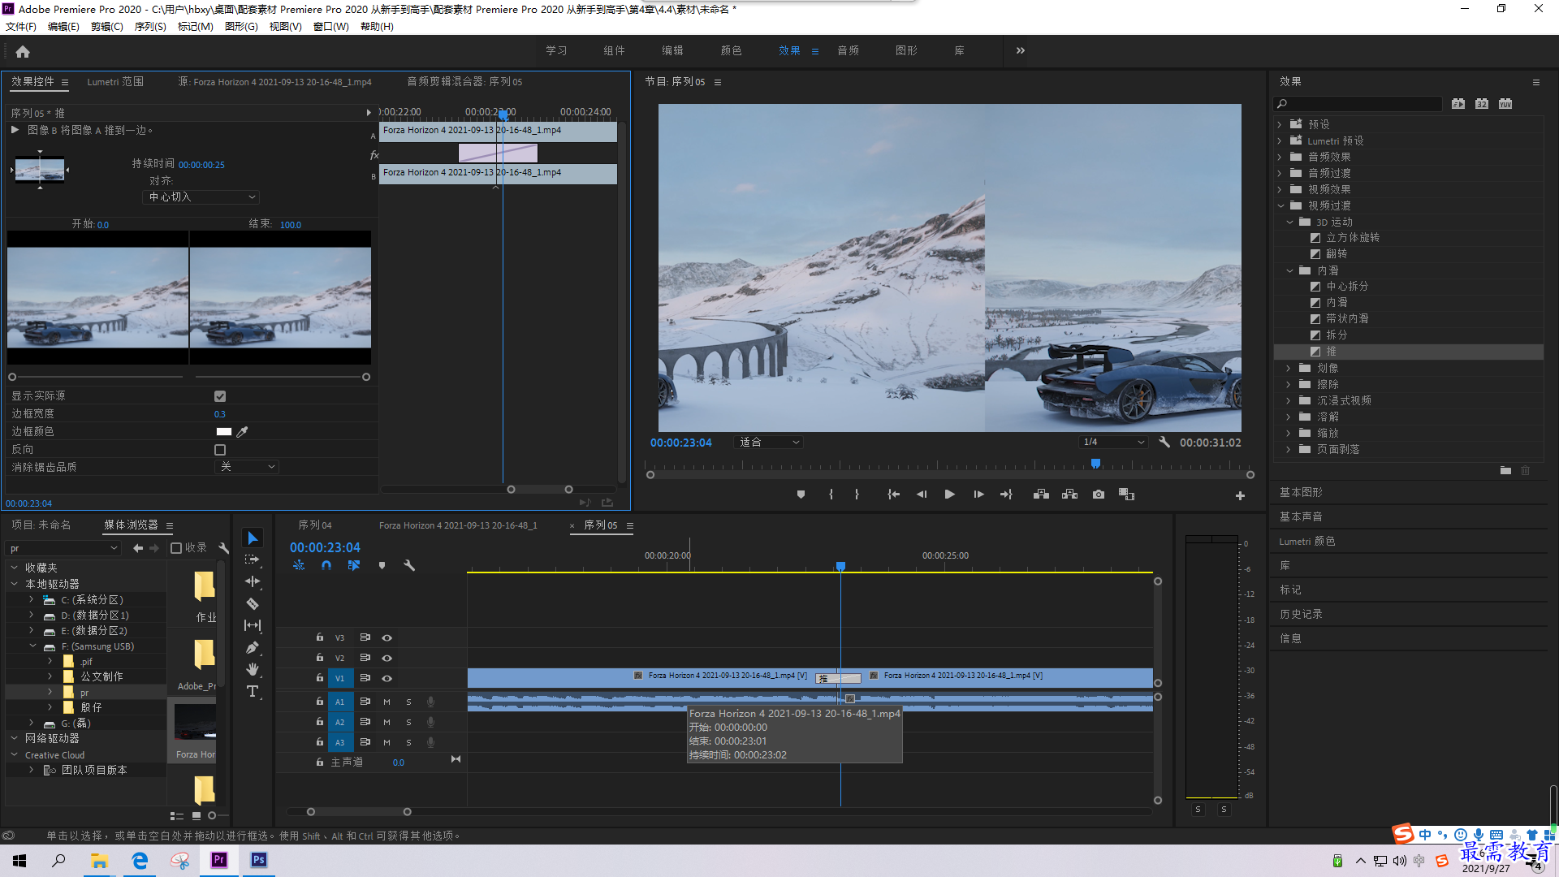Select the Razor tool
This screenshot has width=1559, height=877.
tap(253, 603)
